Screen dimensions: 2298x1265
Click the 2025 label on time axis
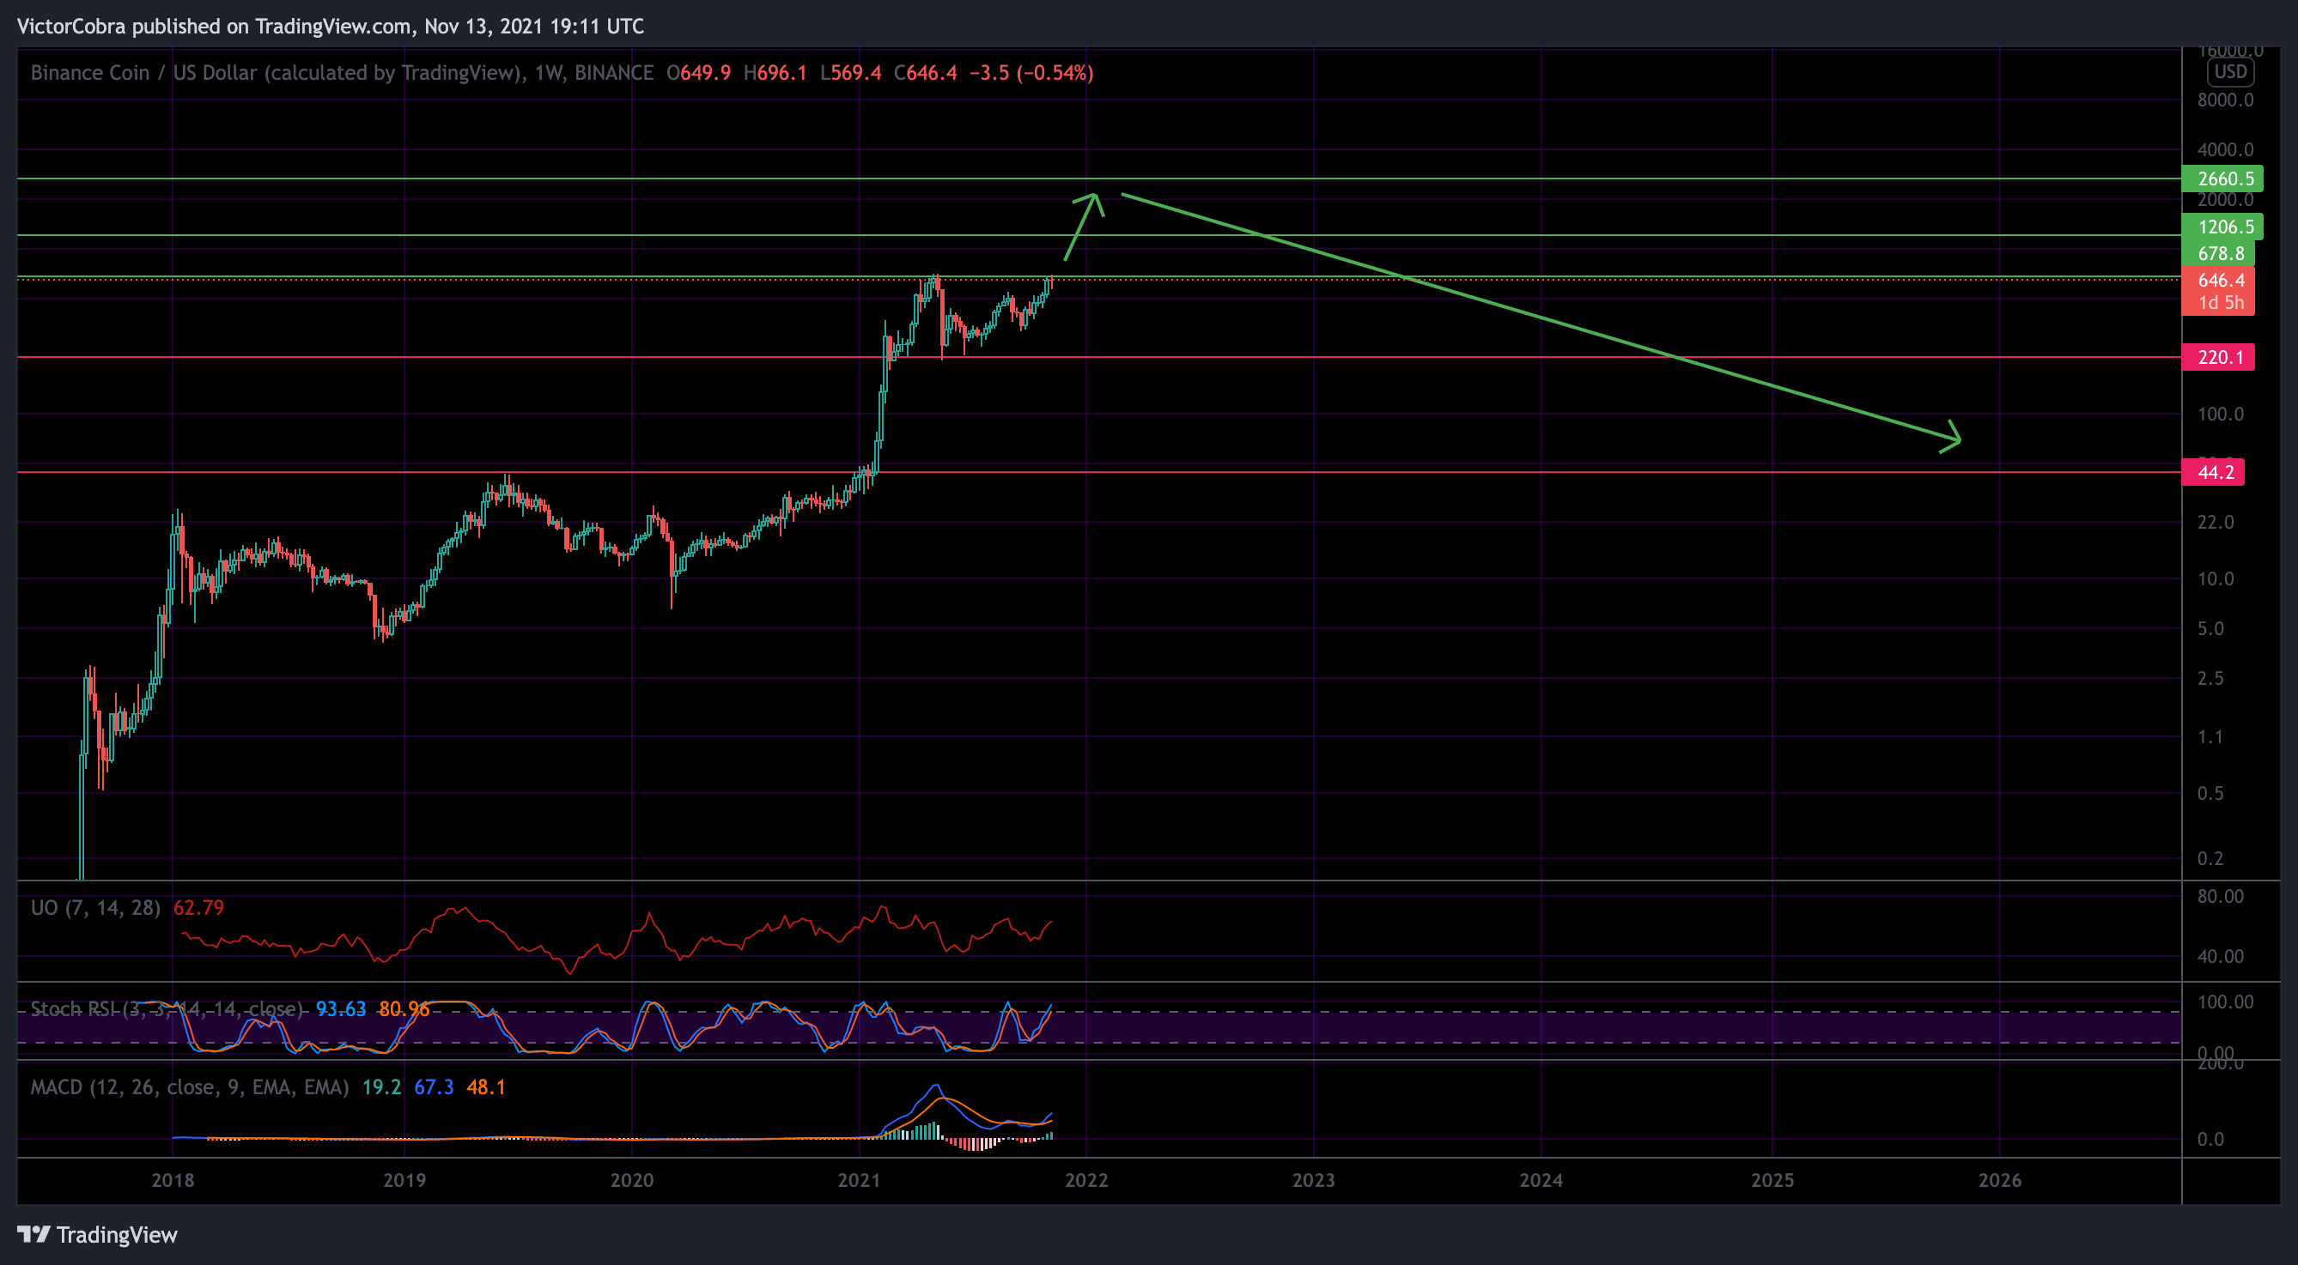1772,1180
